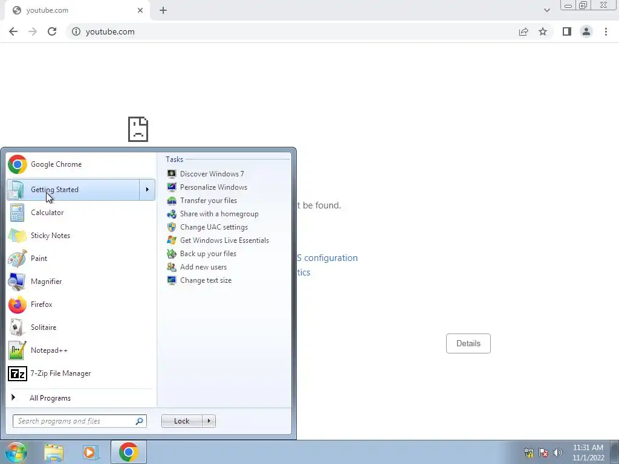Screen dimensions: 619x464
Task: Bookmark this tab with the star
Action: (543, 31)
